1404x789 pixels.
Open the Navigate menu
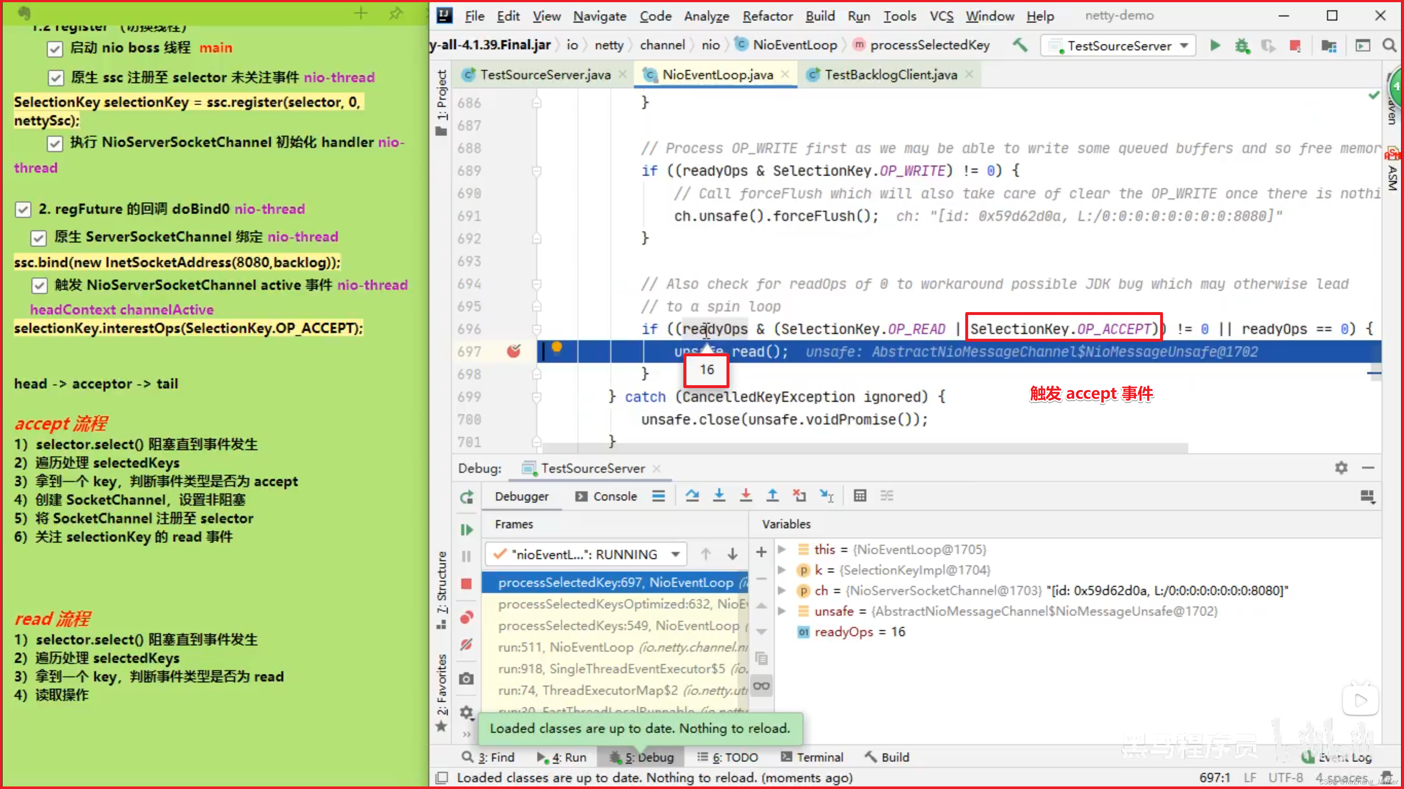600,16
